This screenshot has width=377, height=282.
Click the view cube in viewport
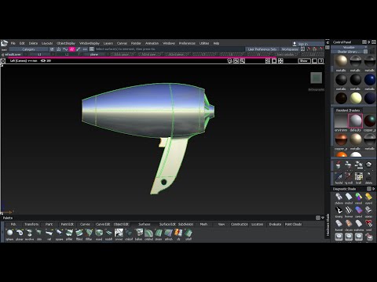pyautogui.click(x=316, y=78)
